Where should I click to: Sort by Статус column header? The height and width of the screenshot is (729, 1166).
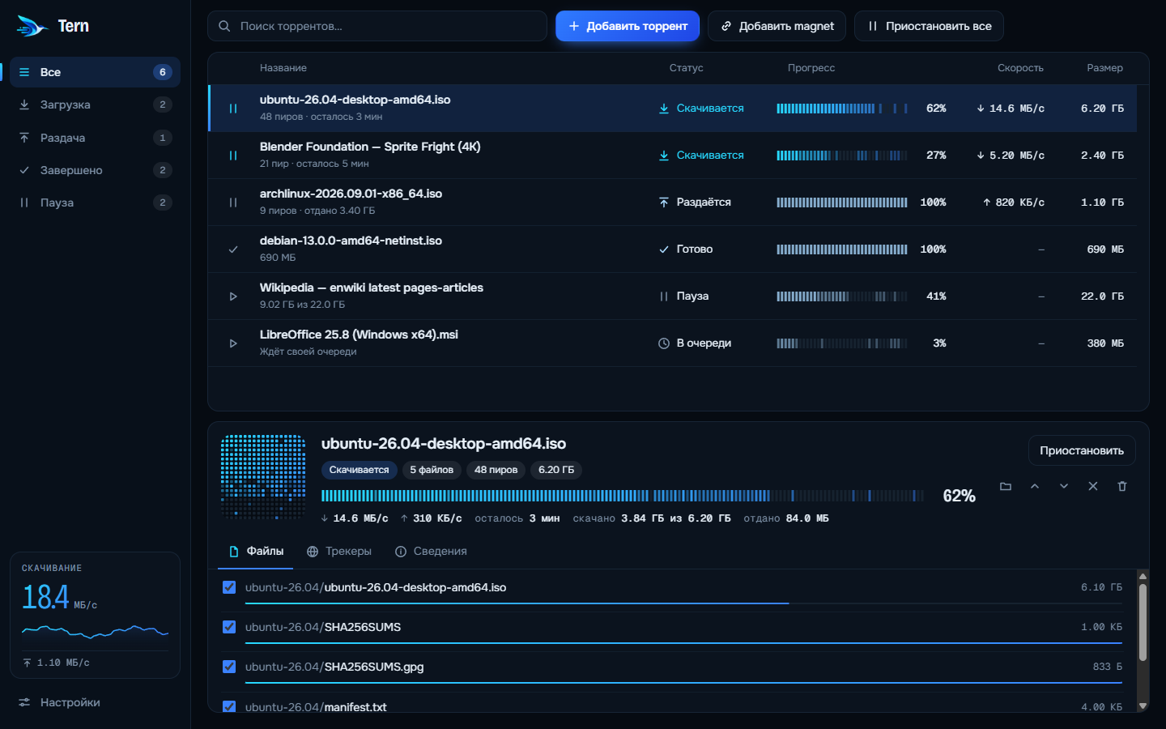pos(687,68)
